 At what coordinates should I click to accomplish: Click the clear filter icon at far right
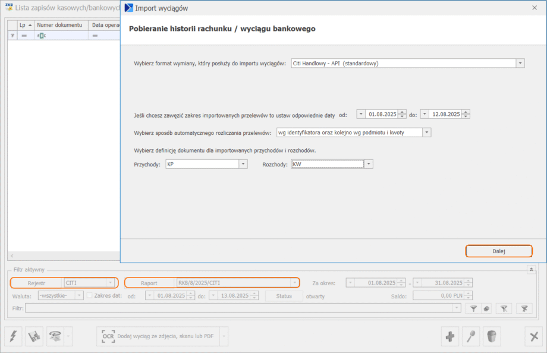(524, 308)
